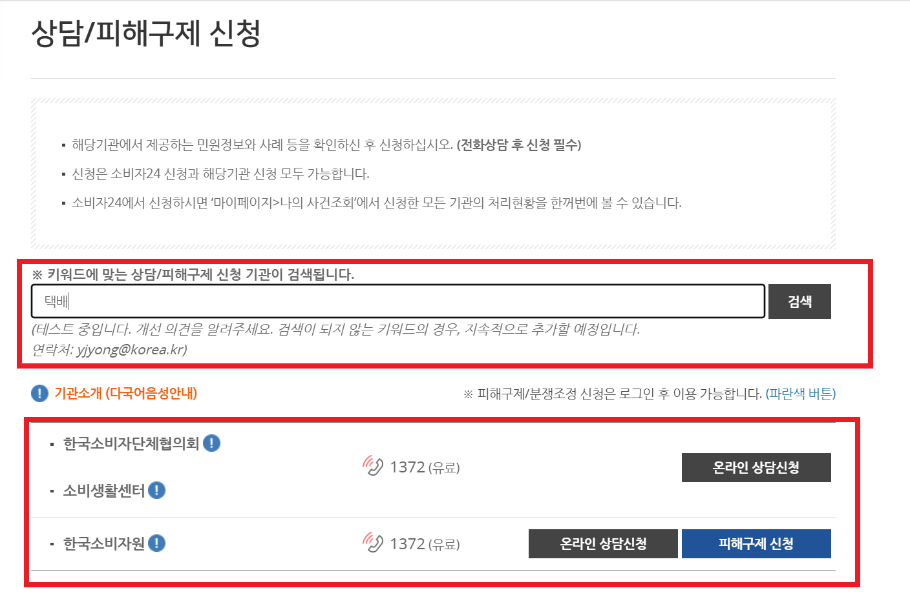Click phone icon next to upper 1372 number
910x597 pixels.
[x=373, y=466]
